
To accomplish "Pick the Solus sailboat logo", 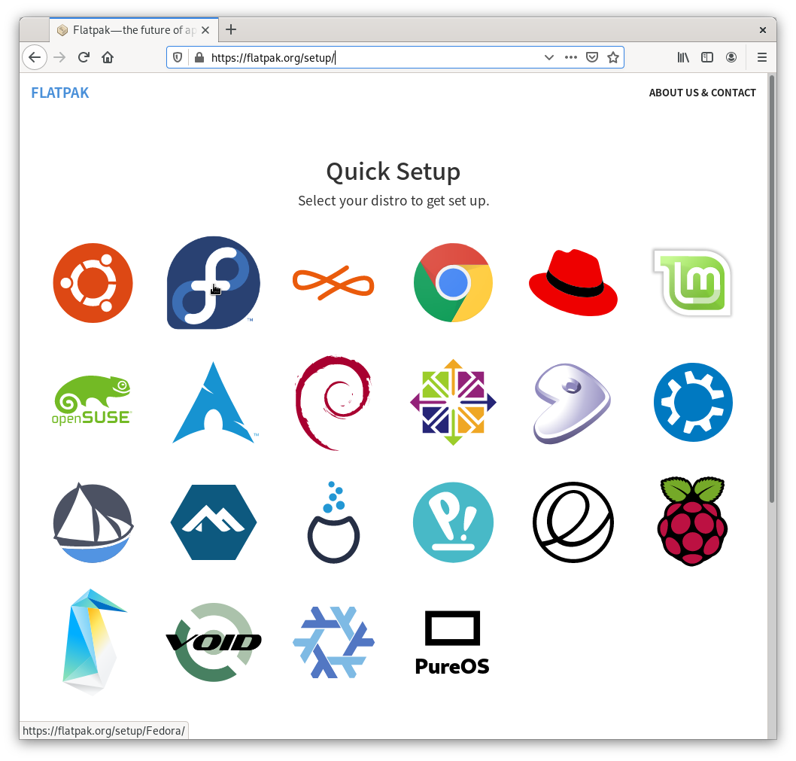I will (x=93, y=522).
